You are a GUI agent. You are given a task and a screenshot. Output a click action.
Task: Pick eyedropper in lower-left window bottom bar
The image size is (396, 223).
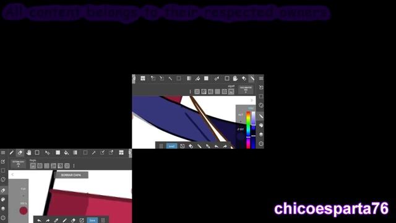pyautogui.click(x=56, y=221)
